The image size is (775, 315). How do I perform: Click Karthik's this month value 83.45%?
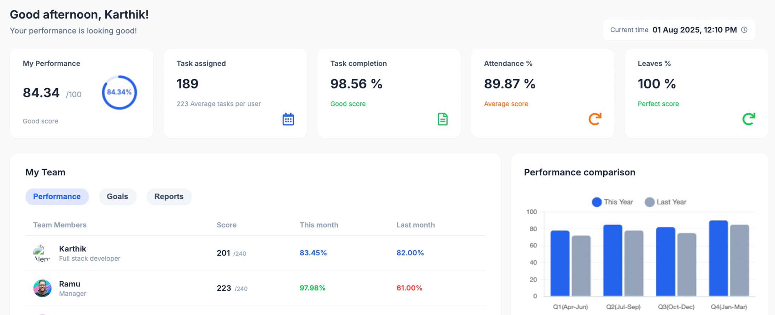tap(313, 253)
